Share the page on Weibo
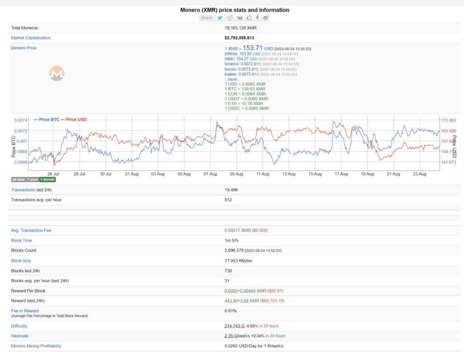The width and height of the screenshot is (464, 352). [266, 18]
